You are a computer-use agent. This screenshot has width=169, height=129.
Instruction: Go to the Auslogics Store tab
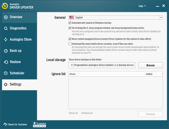[19, 40]
